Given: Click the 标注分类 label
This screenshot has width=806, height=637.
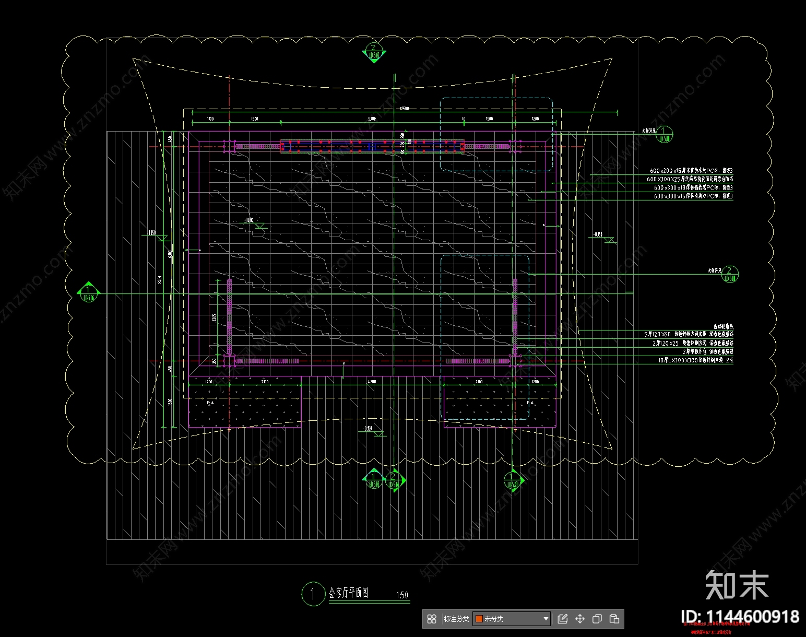Looking at the screenshot, I should (x=456, y=619).
